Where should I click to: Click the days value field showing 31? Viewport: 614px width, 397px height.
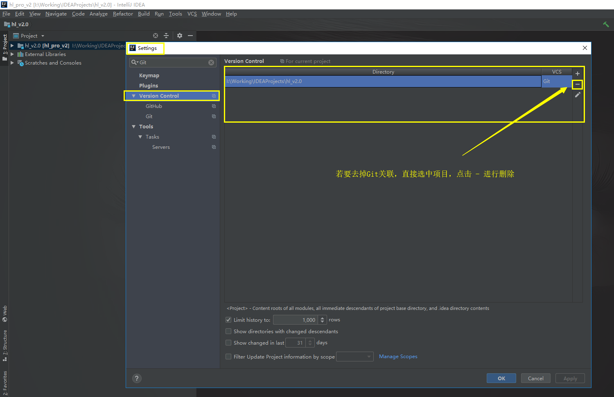pos(296,343)
